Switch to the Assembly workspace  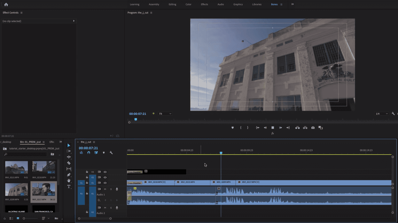pyautogui.click(x=154, y=4)
